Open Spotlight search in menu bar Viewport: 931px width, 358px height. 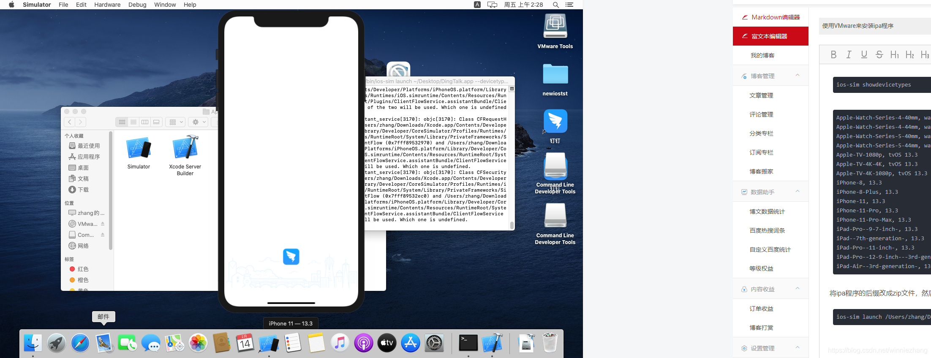pos(555,5)
